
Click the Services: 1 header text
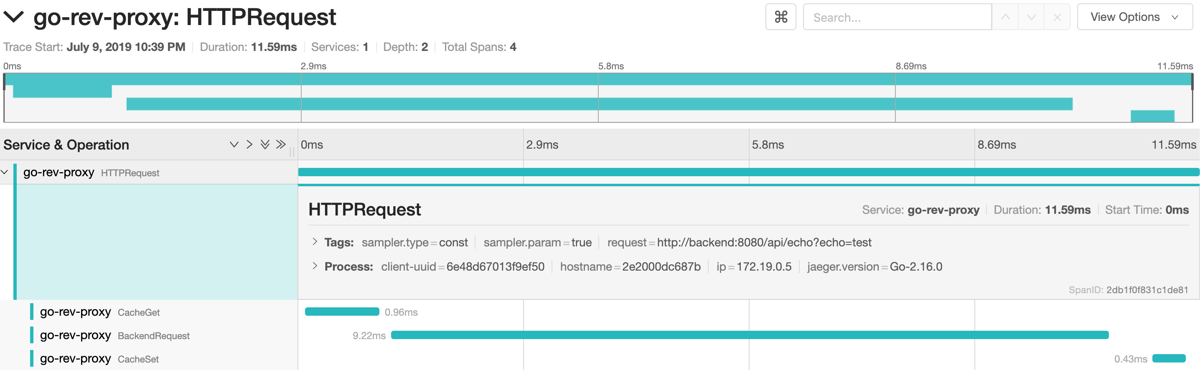pos(340,47)
